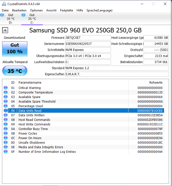Viewport: 172px width, 186px height.
Task: Switch to the D: drive tab
Action: (11, 19)
